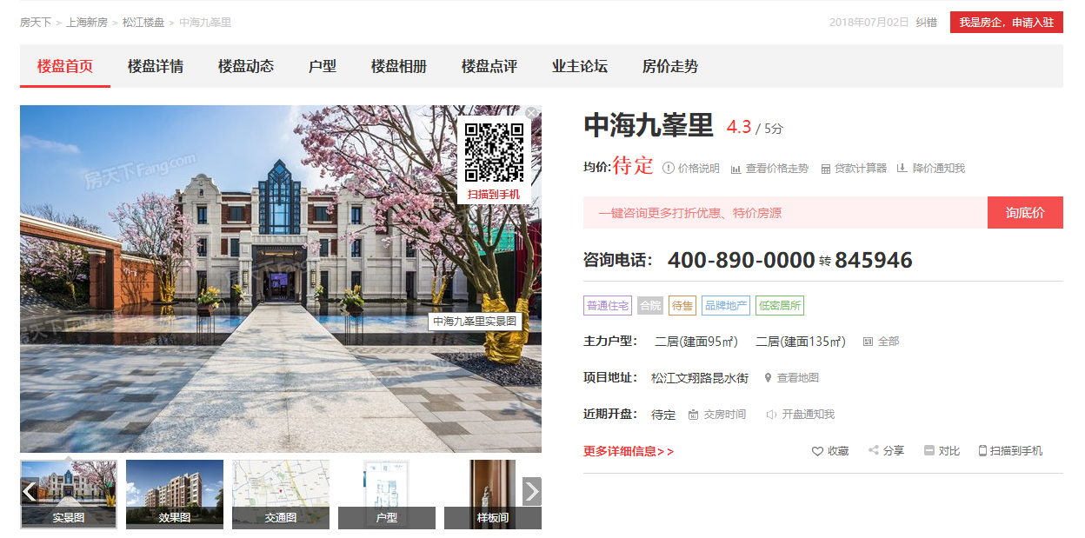Open the 户型 navigation tab
Screen dimensions: 1085x538
click(323, 66)
